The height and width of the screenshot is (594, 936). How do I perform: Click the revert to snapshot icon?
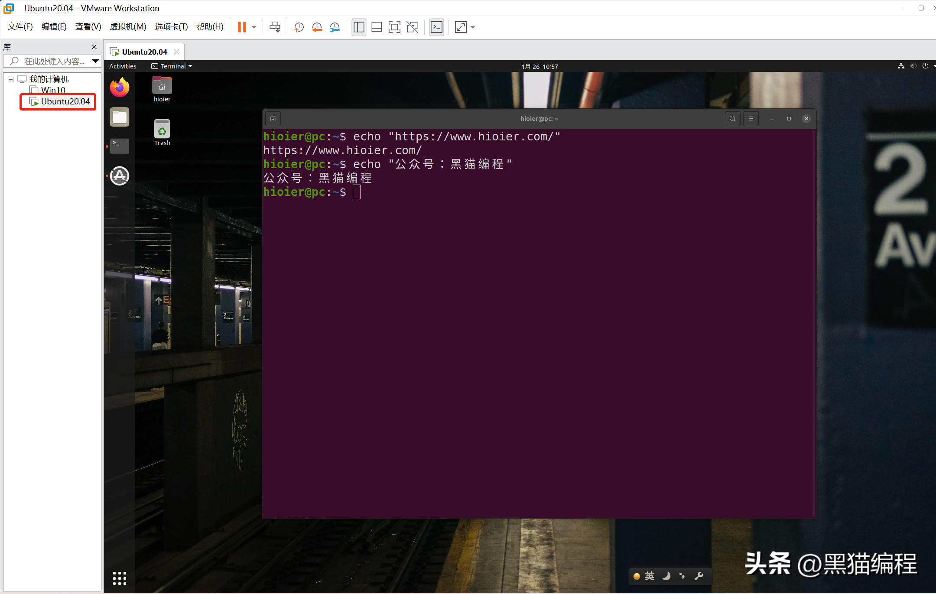317,27
